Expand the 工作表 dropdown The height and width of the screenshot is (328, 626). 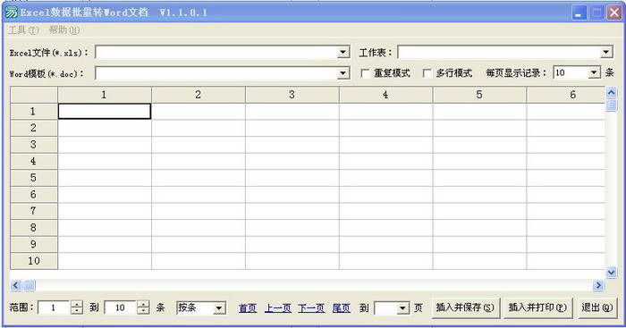coord(605,52)
